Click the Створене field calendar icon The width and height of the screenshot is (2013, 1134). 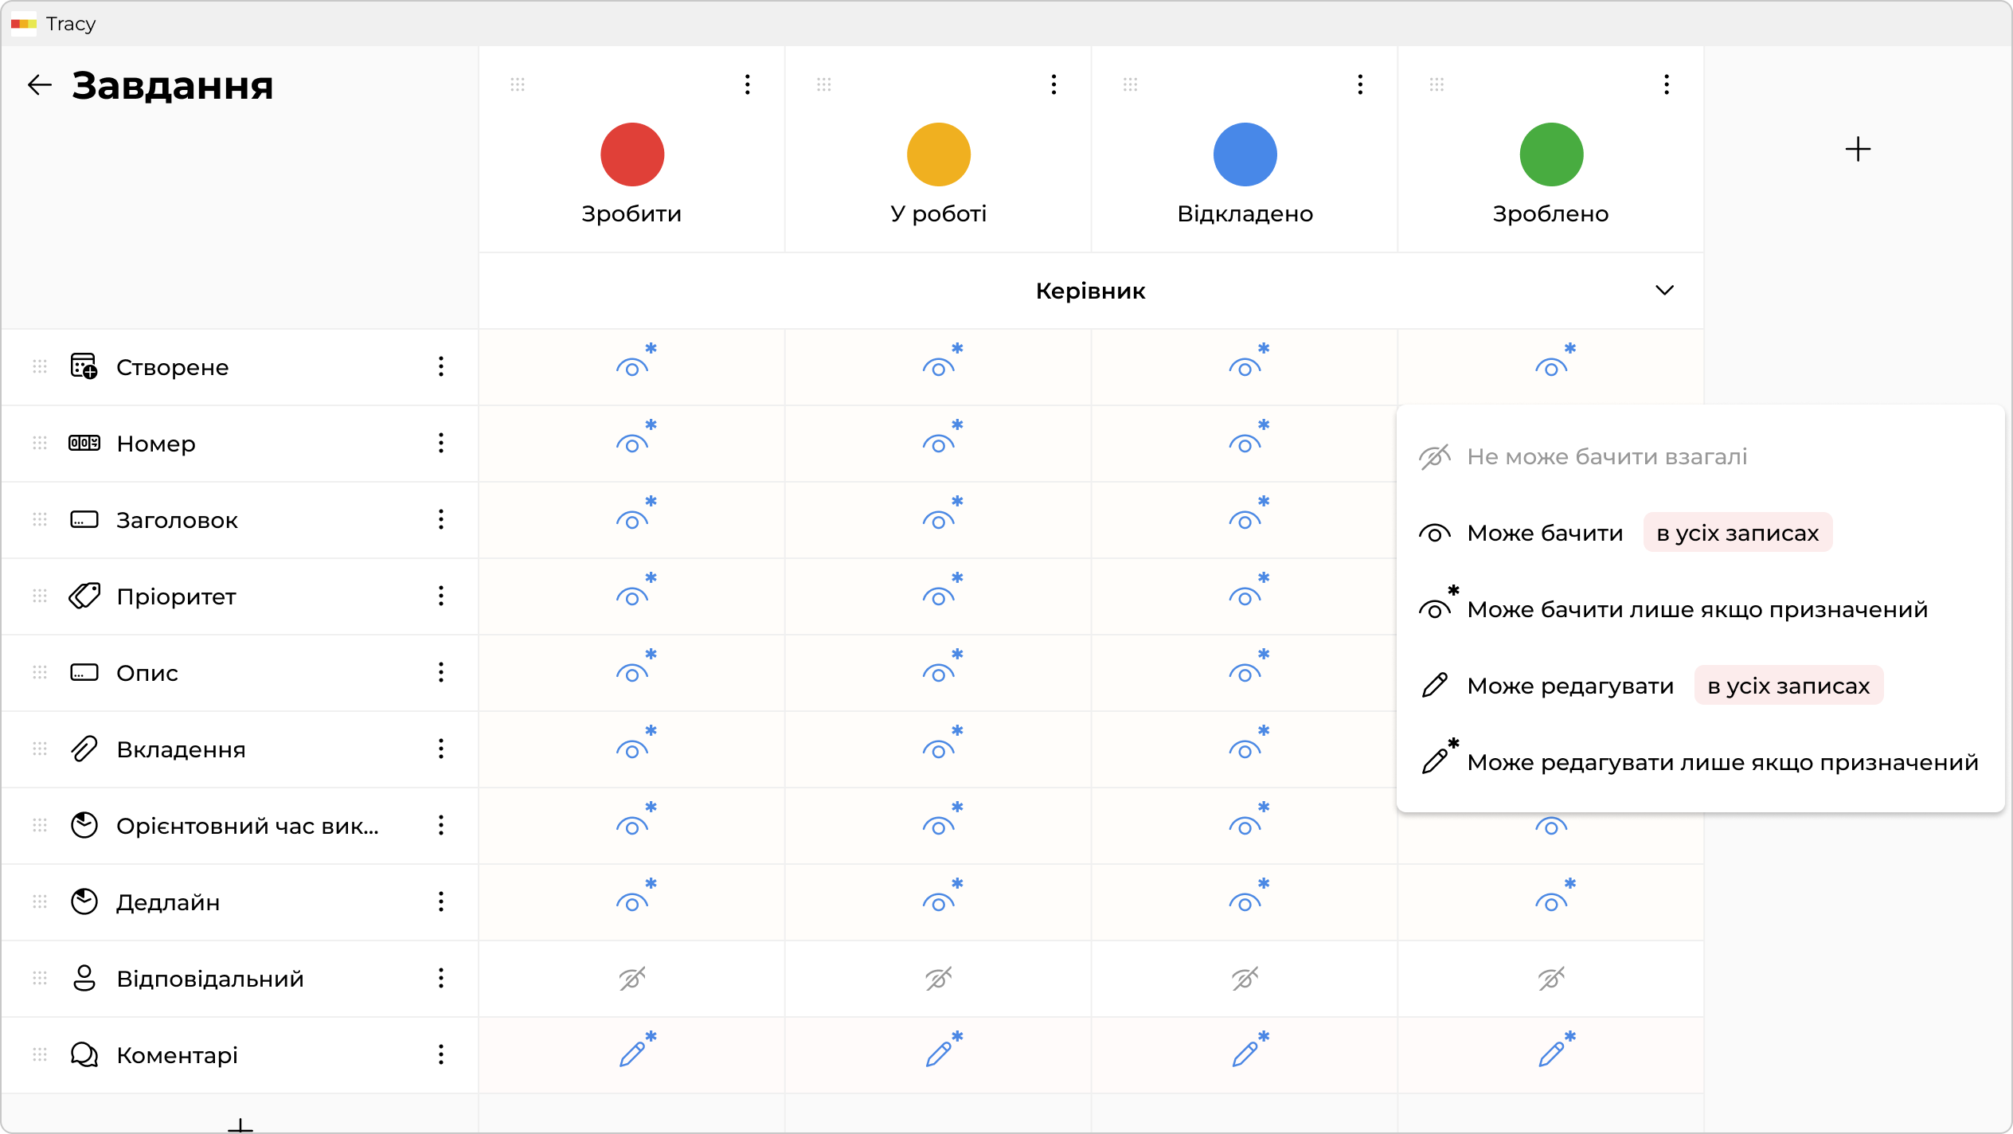84,366
